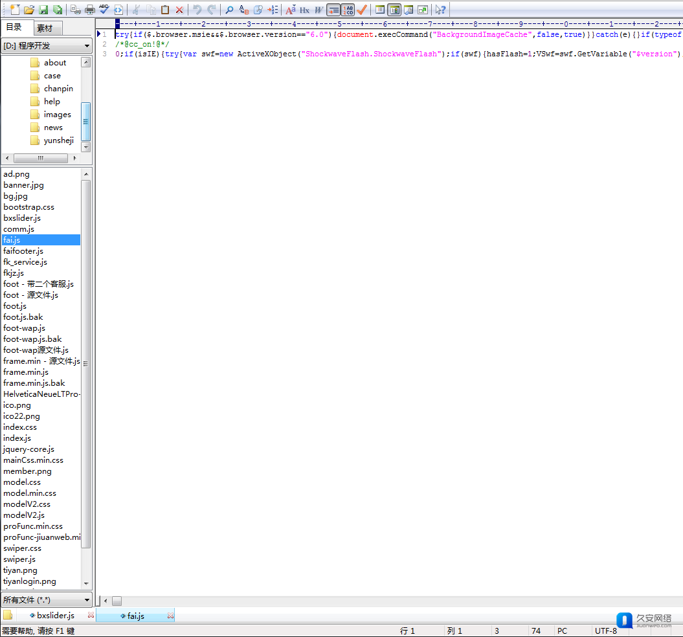The width and height of the screenshot is (683, 637).
Task: Click the orange checkmark toolbar icon
Action: (361, 10)
